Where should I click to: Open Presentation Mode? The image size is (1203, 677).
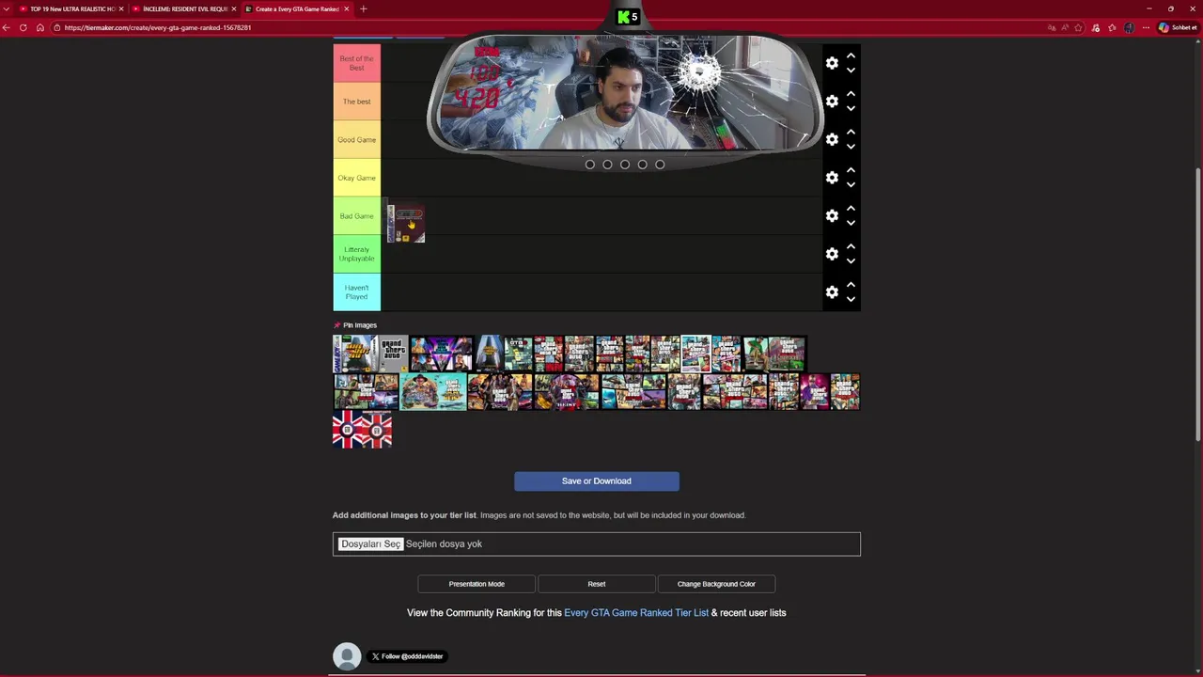[477, 584]
